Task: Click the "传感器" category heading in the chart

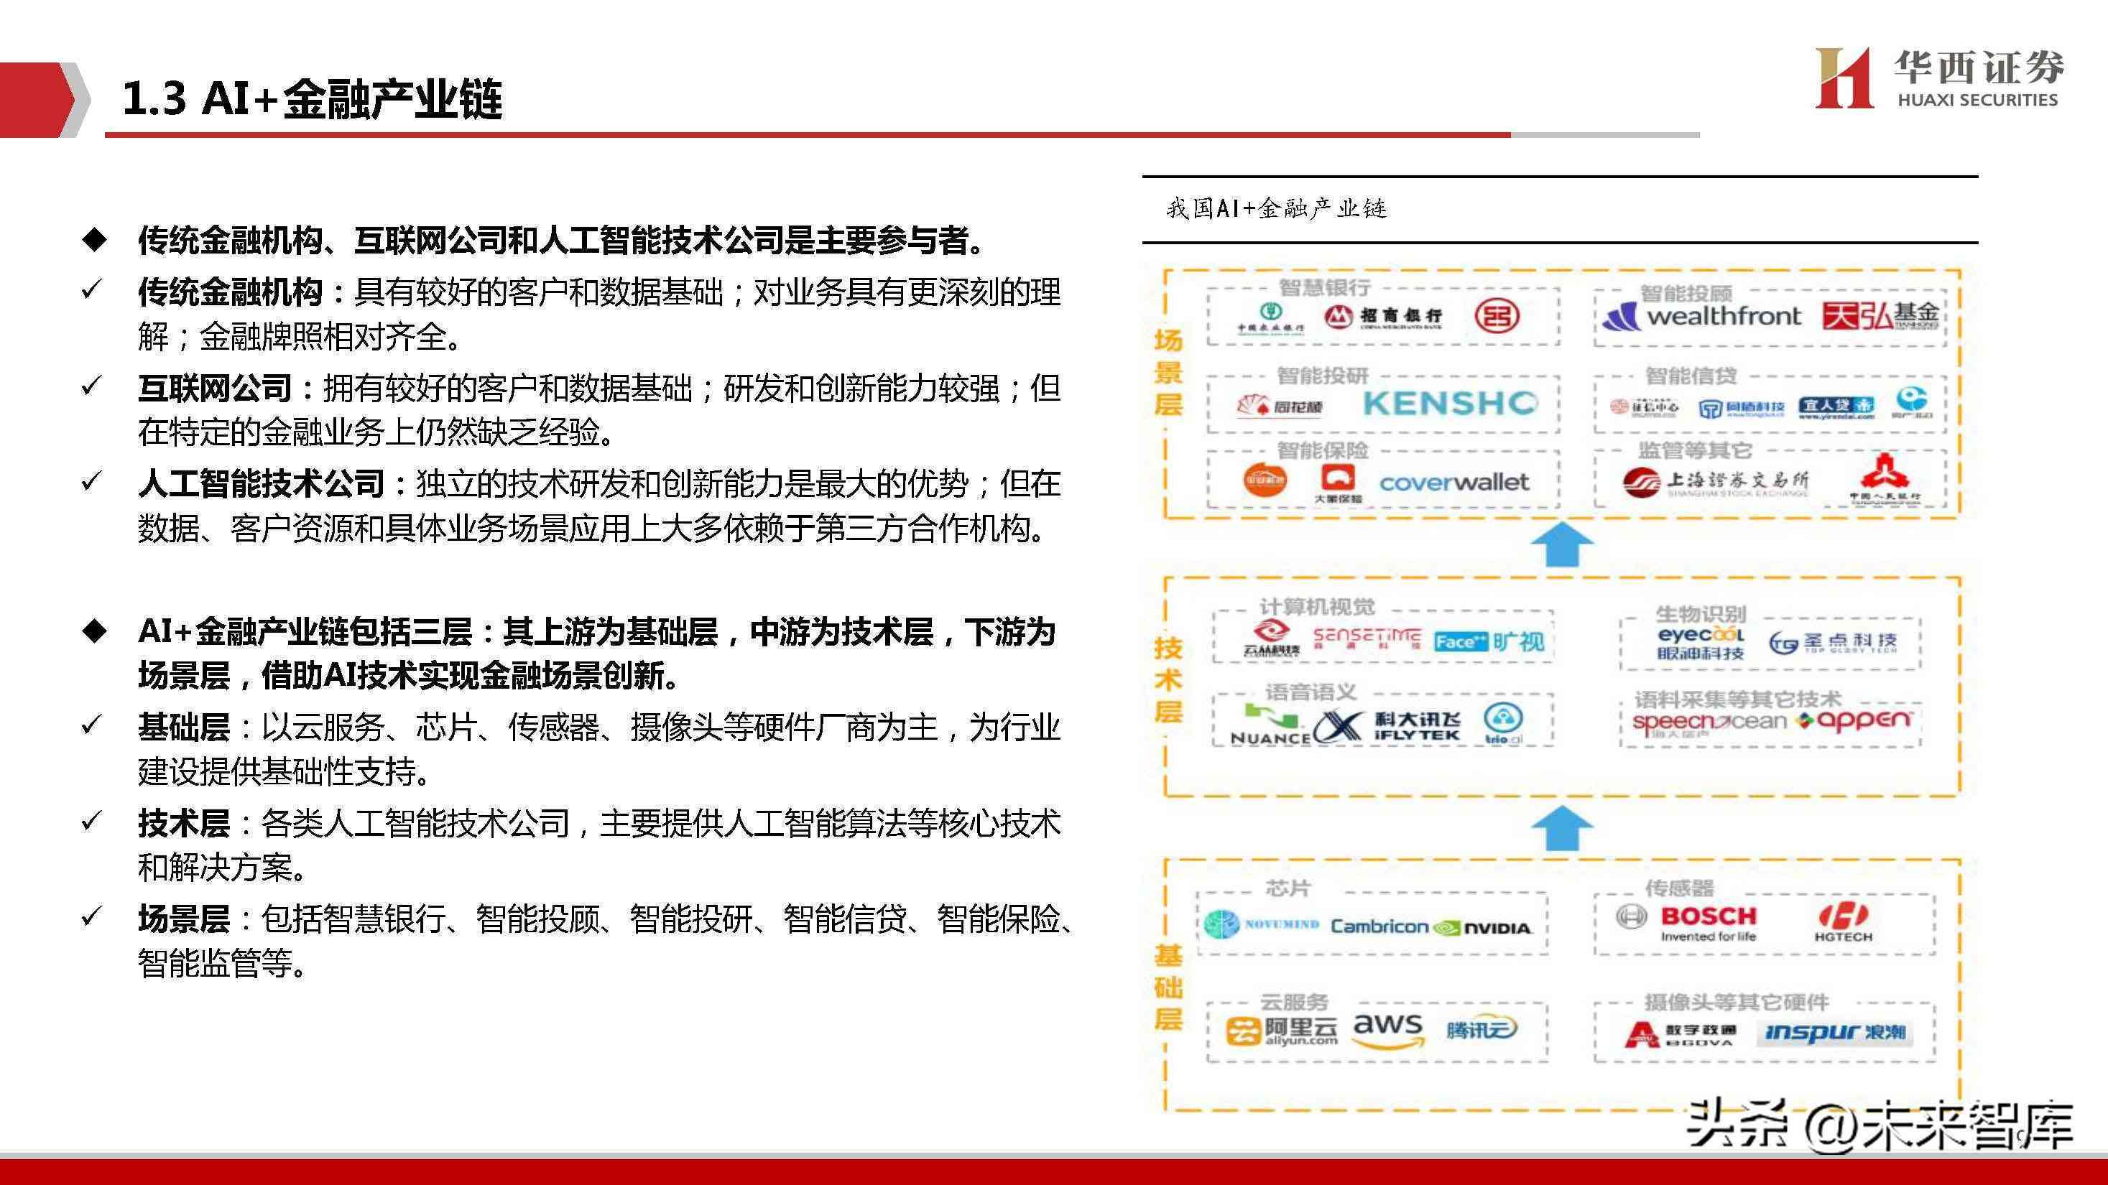Action: [x=1679, y=888]
